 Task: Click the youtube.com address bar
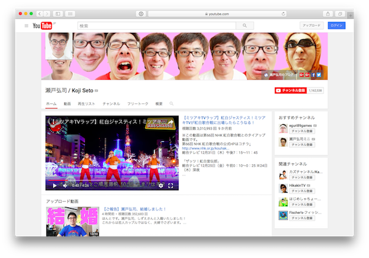click(x=217, y=14)
